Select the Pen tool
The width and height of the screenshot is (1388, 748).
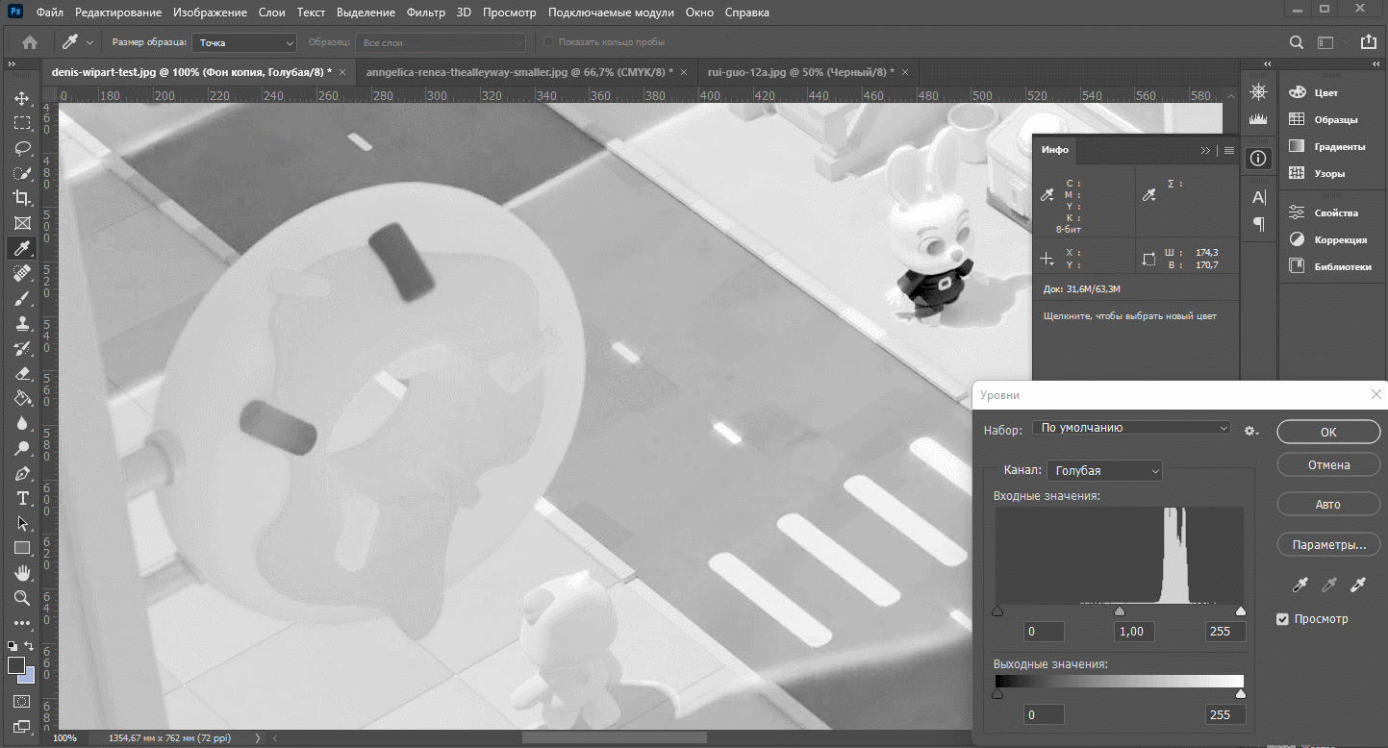click(21, 474)
